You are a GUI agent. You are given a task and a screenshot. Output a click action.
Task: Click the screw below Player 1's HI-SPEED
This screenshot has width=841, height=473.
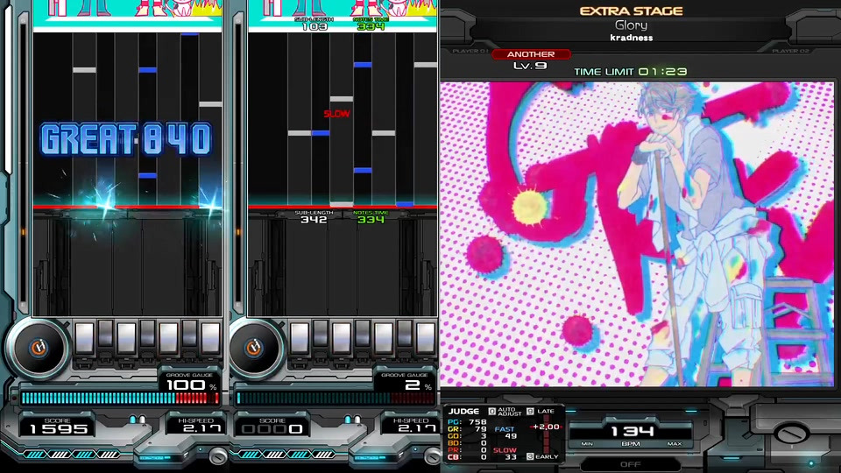click(218, 456)
